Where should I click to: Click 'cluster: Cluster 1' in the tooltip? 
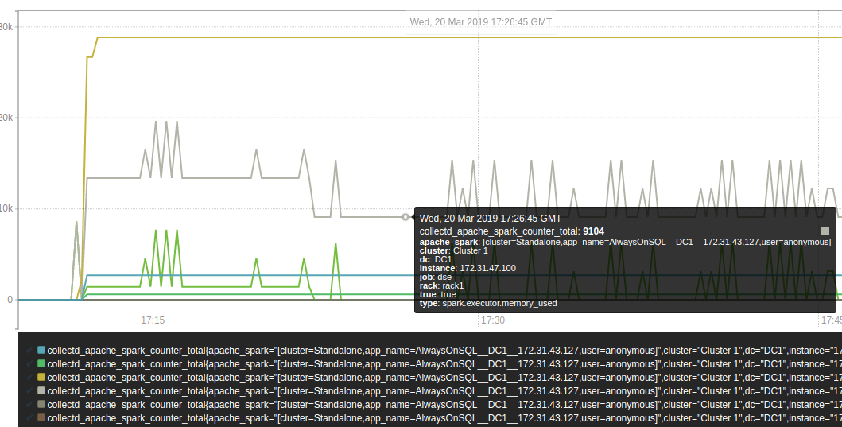pos(454,250)
